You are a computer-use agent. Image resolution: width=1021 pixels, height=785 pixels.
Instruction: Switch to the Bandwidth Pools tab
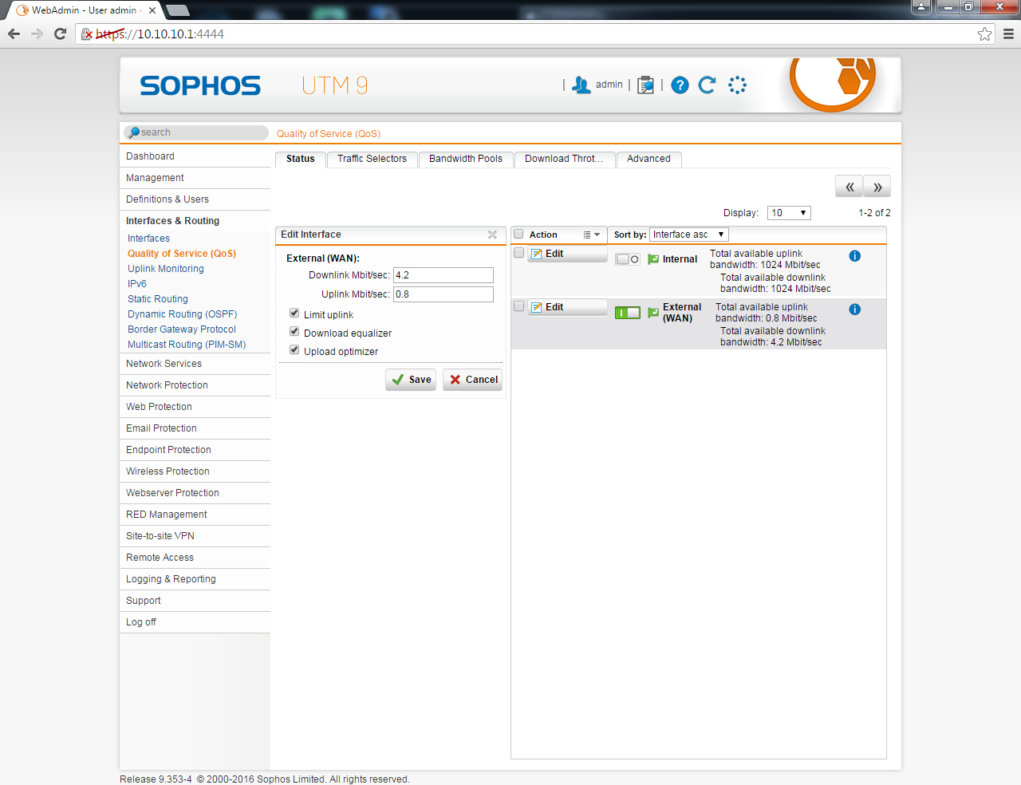(x=466, y=159)
